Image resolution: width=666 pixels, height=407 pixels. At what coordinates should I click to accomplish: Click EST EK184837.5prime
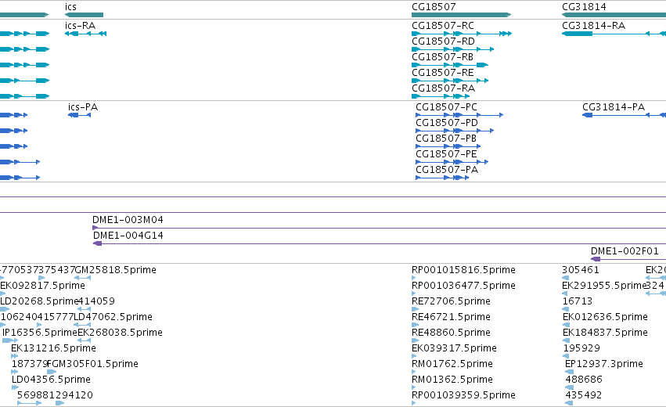[x=605, y=333]
